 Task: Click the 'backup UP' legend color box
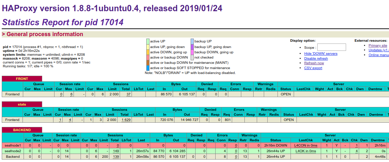[192, 41]
